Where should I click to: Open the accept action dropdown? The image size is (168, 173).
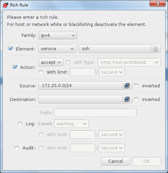coord(51,62)
